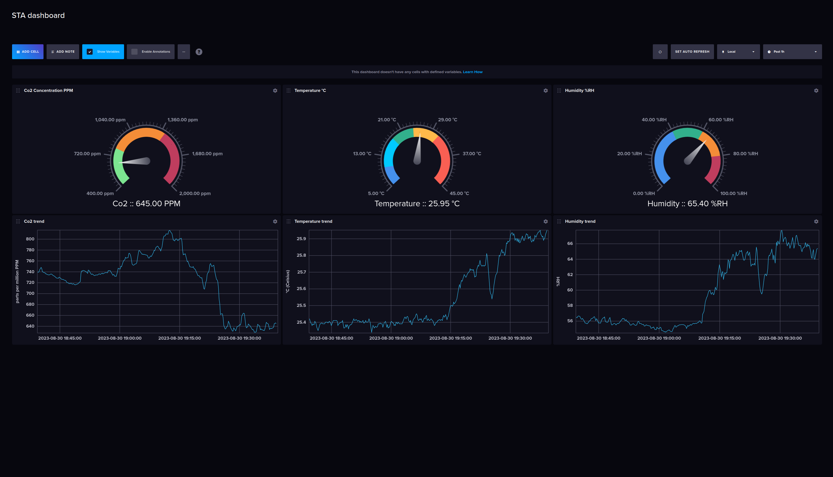Click the 100.00 %RH gauge label

[x=734, y=194]
